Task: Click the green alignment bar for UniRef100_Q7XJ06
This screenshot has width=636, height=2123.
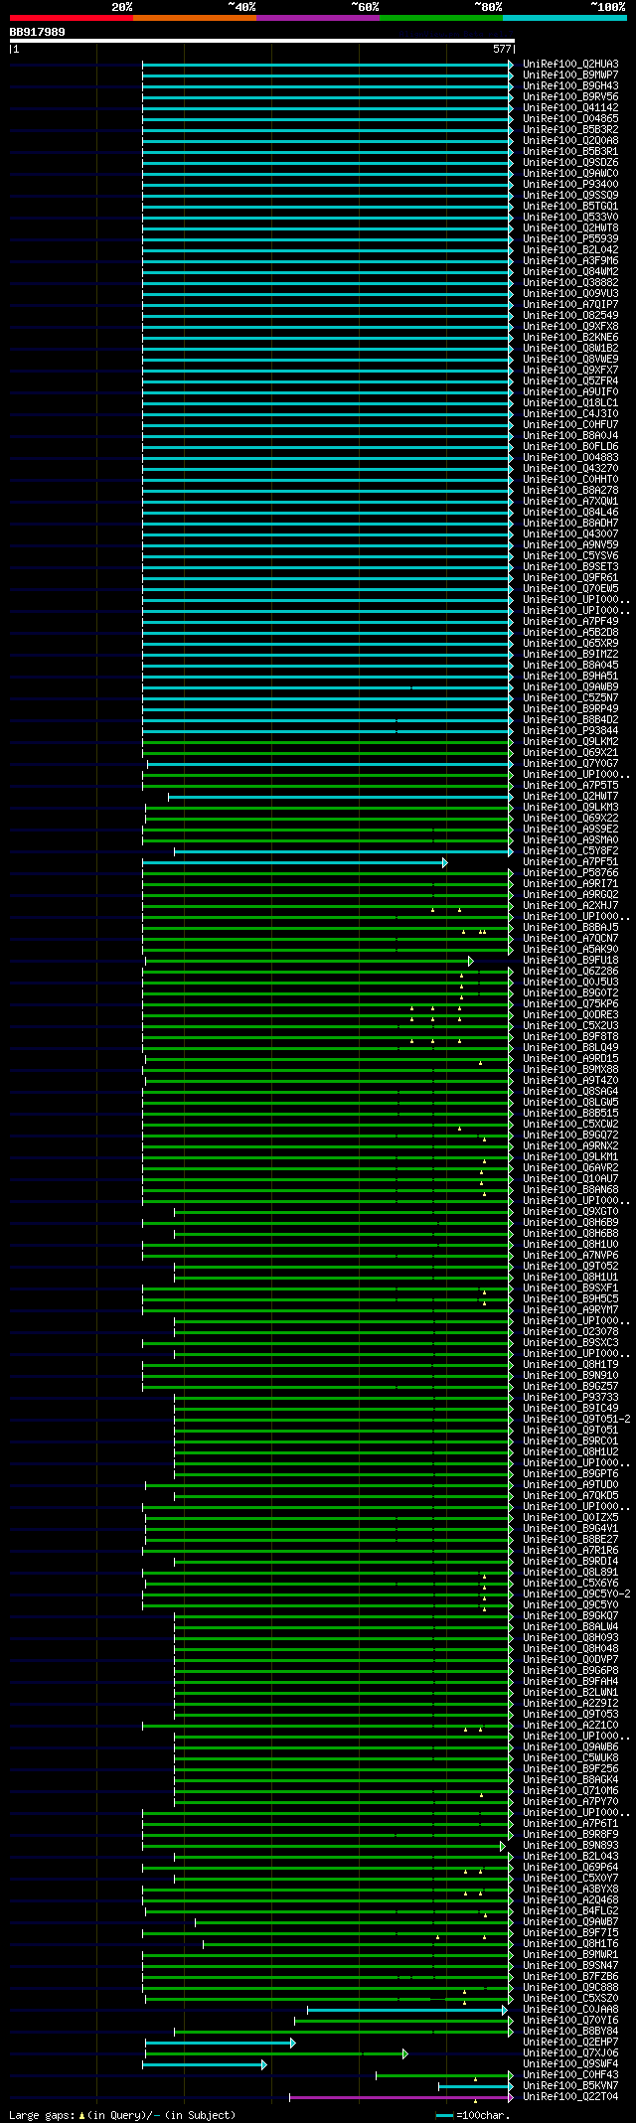Action: [x=275, y=2053]
